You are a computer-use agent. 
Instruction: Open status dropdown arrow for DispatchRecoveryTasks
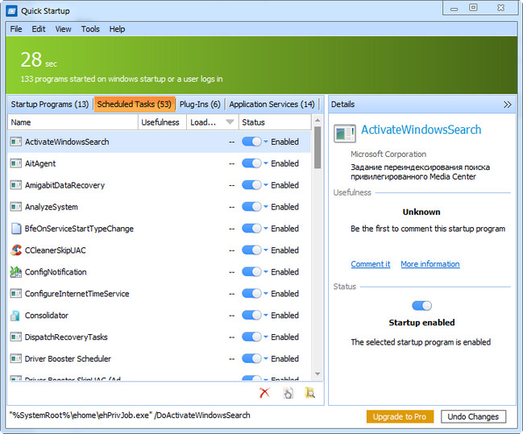tap(266, 337)
